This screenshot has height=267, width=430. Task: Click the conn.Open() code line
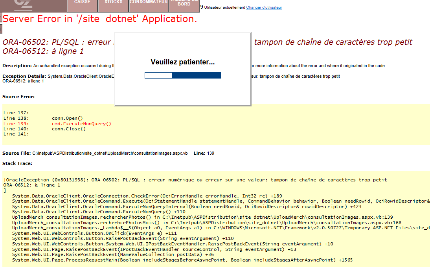click(67, 118)
